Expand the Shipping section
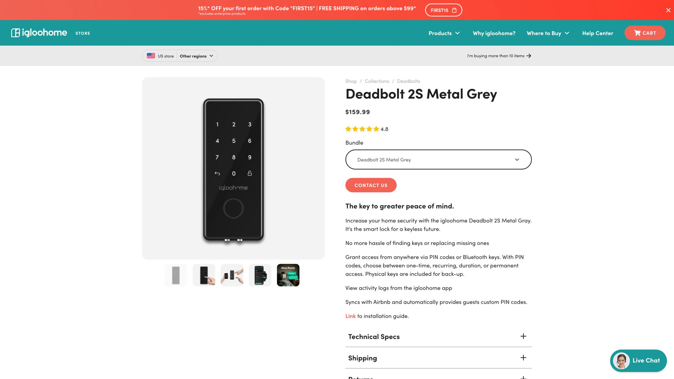 tap(523, 358)
